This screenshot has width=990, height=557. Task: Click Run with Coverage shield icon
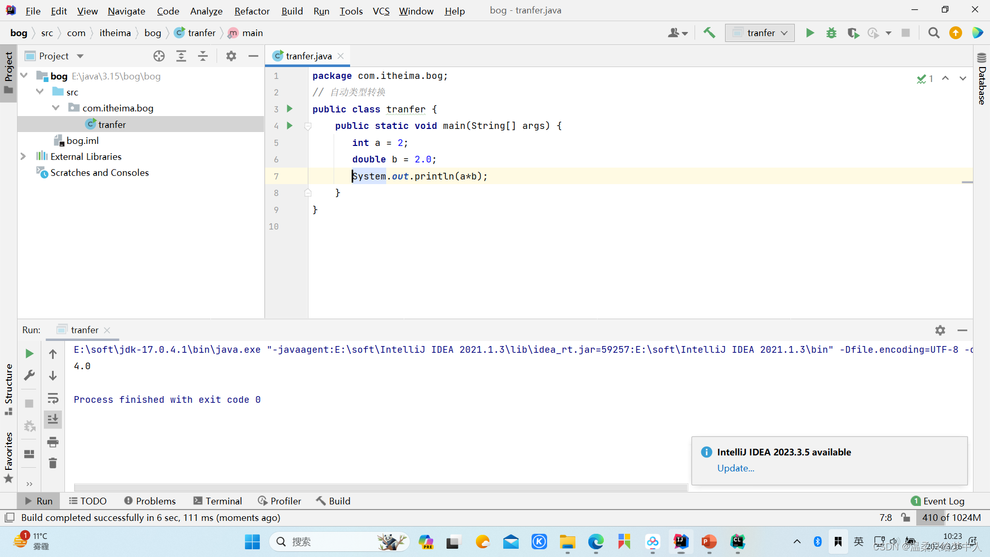click(x=853, y=33)
